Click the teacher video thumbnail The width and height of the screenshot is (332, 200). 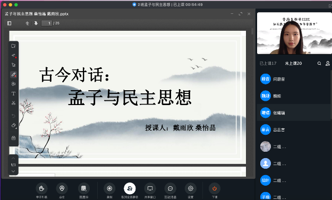[x=294, y=33]
